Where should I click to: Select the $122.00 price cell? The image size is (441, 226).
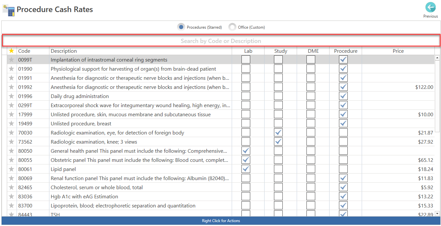pos(398,87)
